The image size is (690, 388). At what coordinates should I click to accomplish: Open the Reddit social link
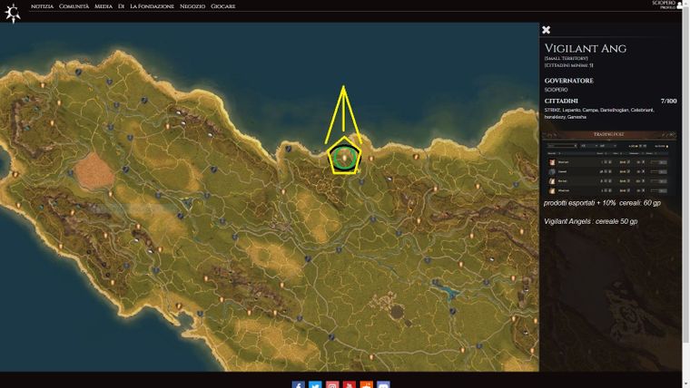(x=367, y=384)
